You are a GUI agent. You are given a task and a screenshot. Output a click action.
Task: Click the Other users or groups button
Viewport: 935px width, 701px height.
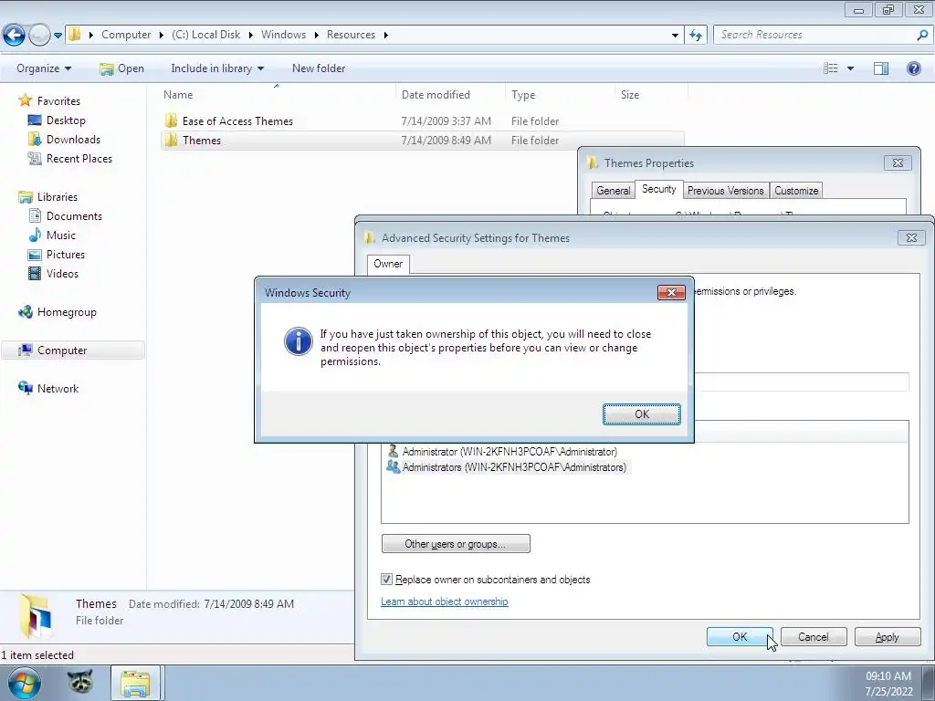coord(456,544)
